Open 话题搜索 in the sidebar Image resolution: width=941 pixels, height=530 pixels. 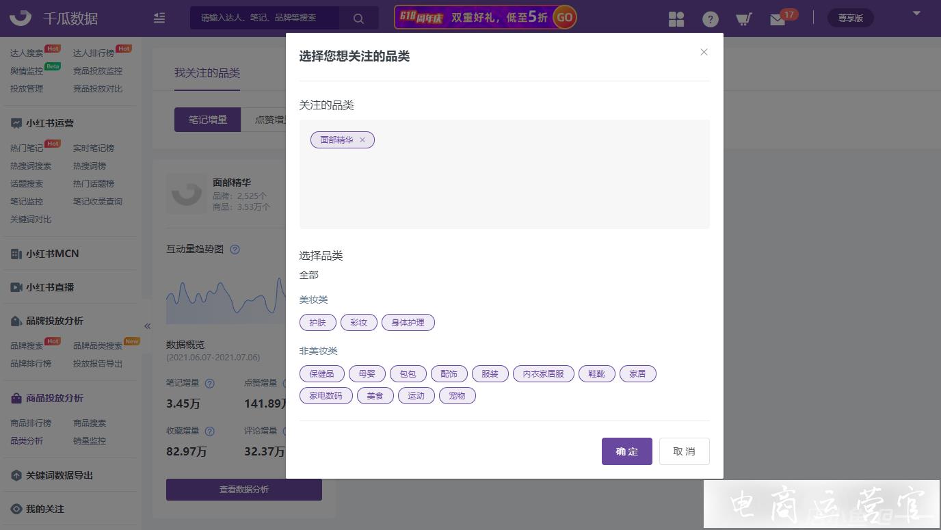[27, 183]
